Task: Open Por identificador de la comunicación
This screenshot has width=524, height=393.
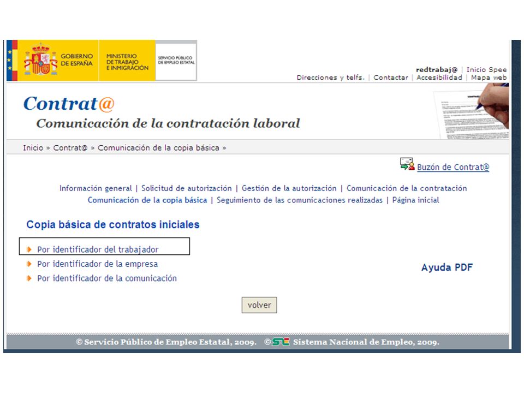Action: pyautogui.click(x=107, y=278)
